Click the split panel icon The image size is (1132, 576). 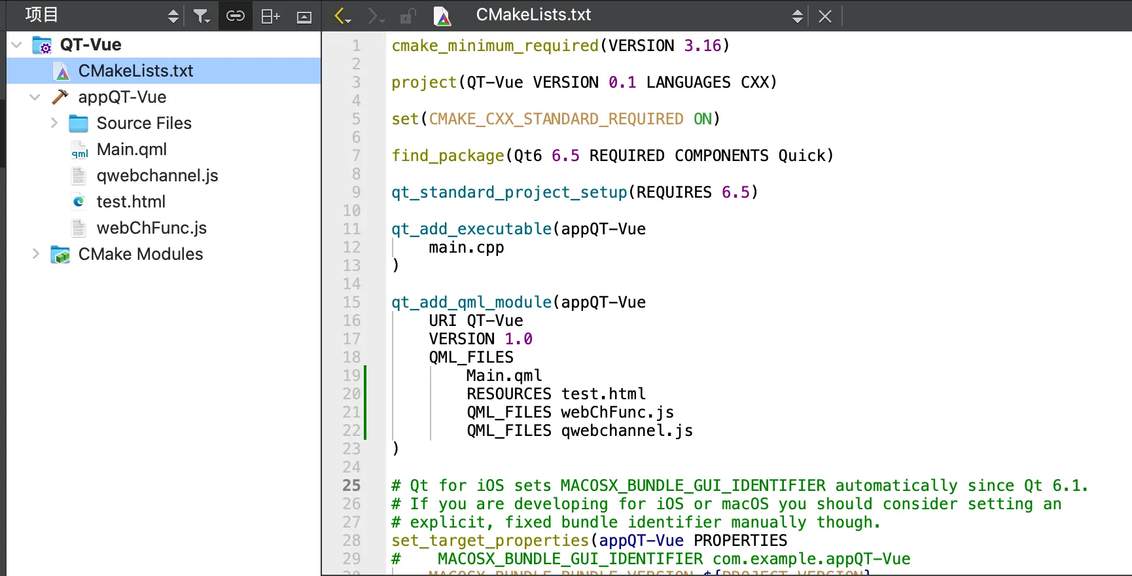click(270, 16)
